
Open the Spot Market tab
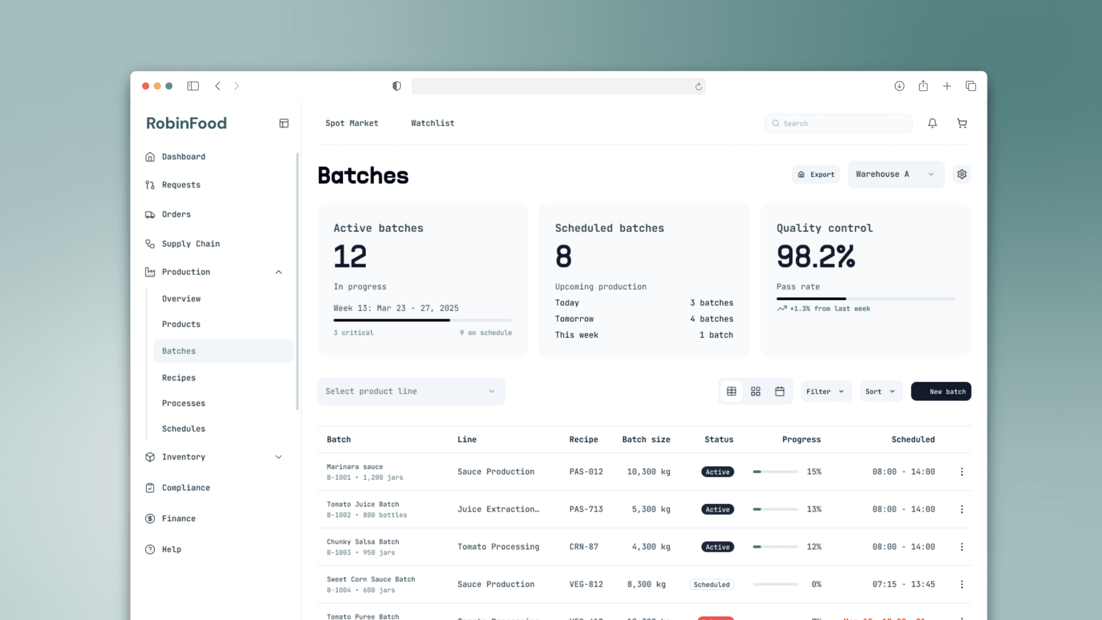[352, 123]
